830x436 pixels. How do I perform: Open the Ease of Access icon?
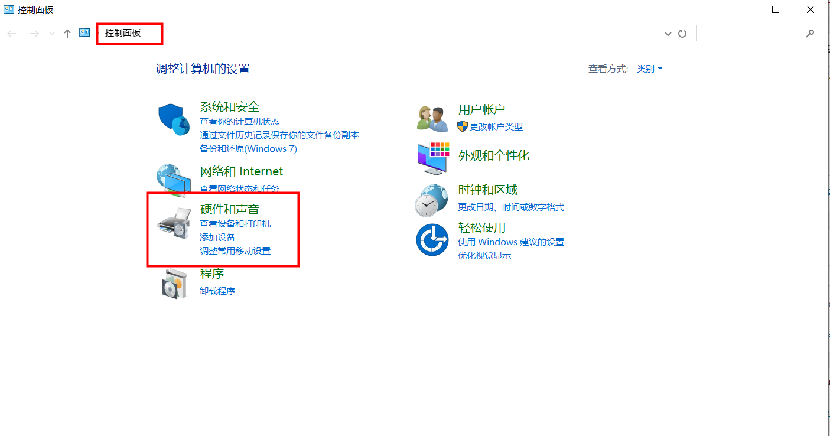[432, 239]
